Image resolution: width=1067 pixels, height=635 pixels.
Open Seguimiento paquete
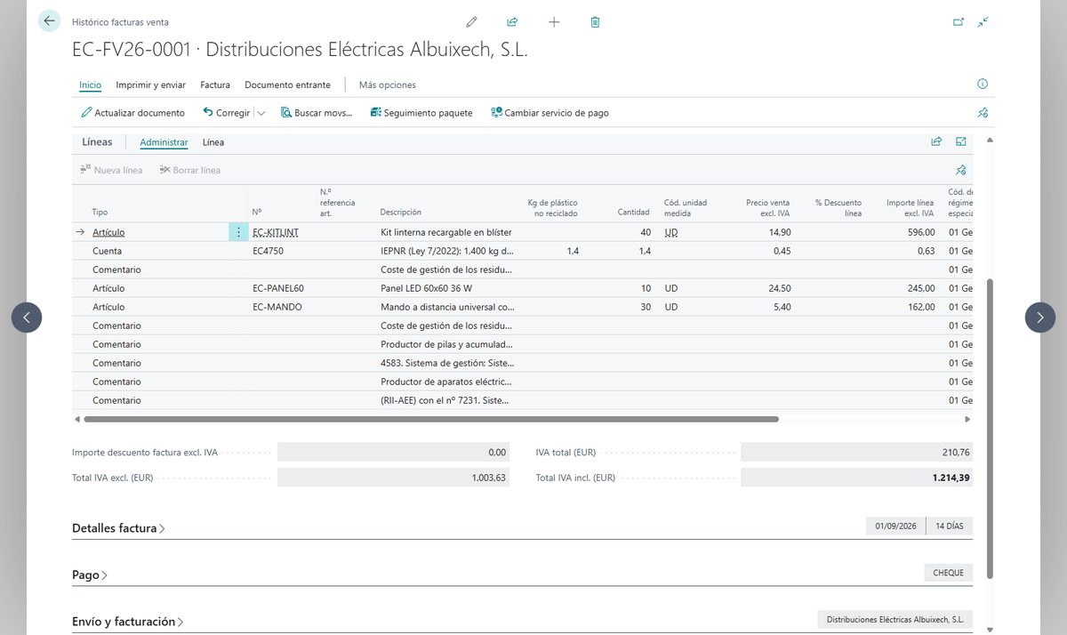421,113
